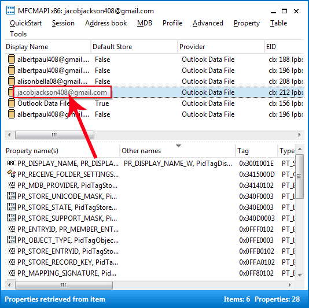Select the PR_STORE_STATE property name
This screenshot has width=309, height=308.
[x=67, y=207]
